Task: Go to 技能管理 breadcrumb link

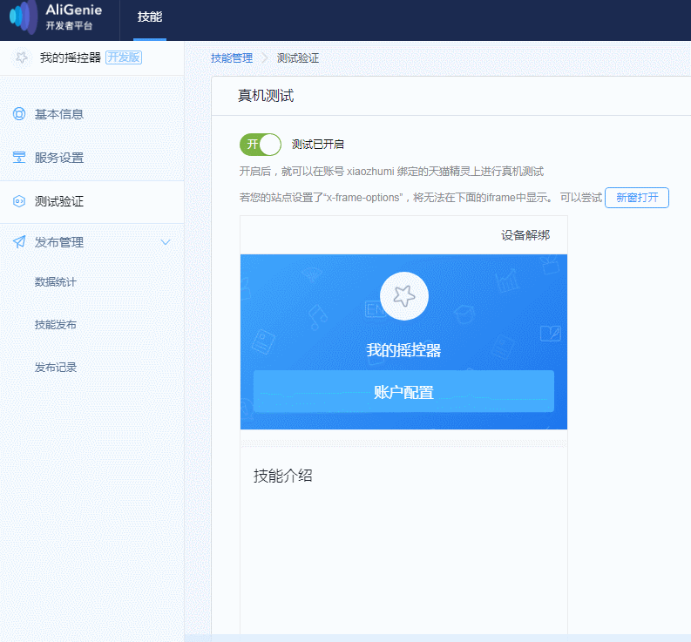Action: click(232, 57)
